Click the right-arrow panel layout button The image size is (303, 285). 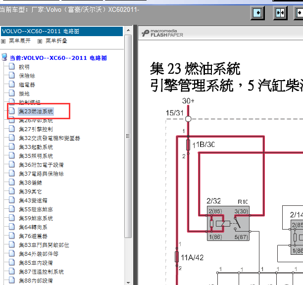[258, 13]
